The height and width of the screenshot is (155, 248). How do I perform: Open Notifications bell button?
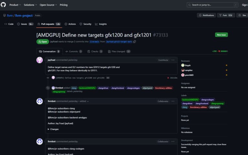(206, 15)
